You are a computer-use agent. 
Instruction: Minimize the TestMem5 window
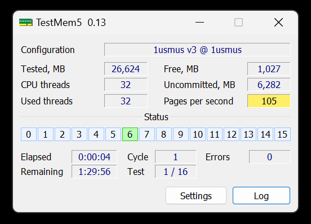point(199,22)
